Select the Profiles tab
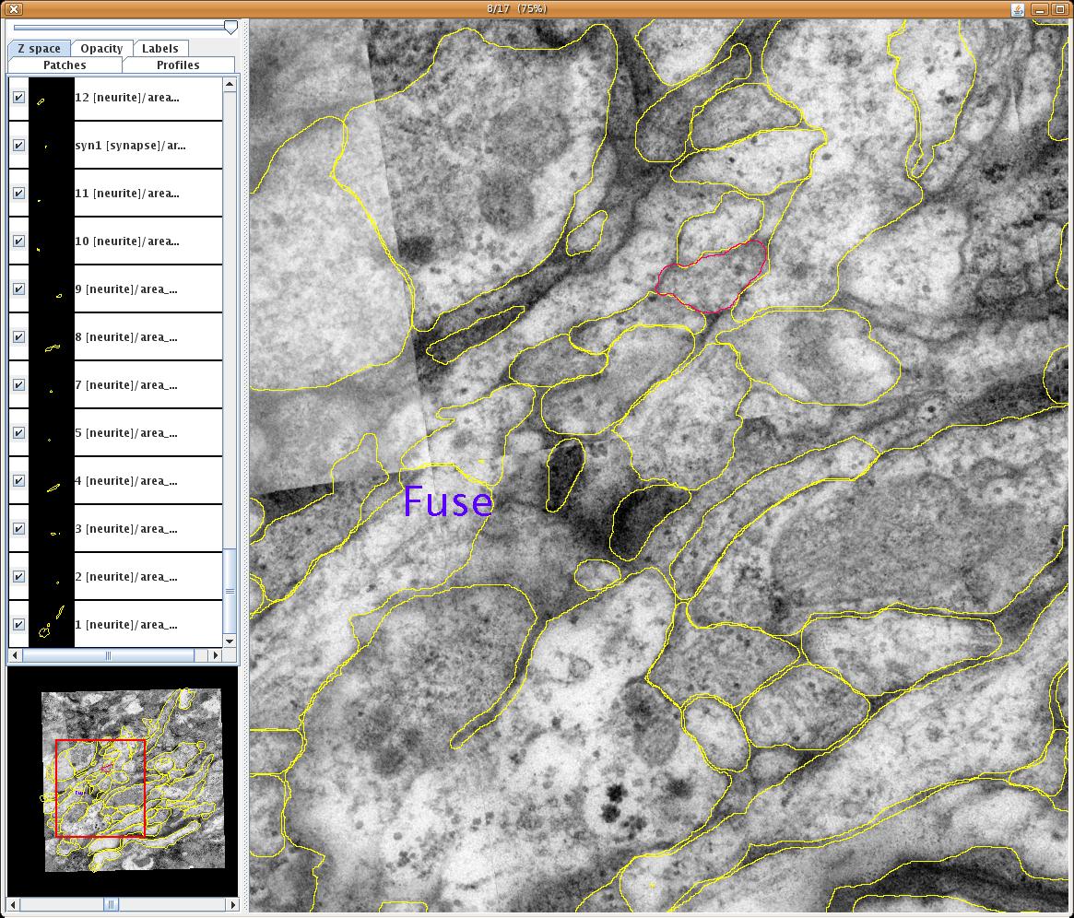Screen dimensions: 1074x918 coord(178,65)
